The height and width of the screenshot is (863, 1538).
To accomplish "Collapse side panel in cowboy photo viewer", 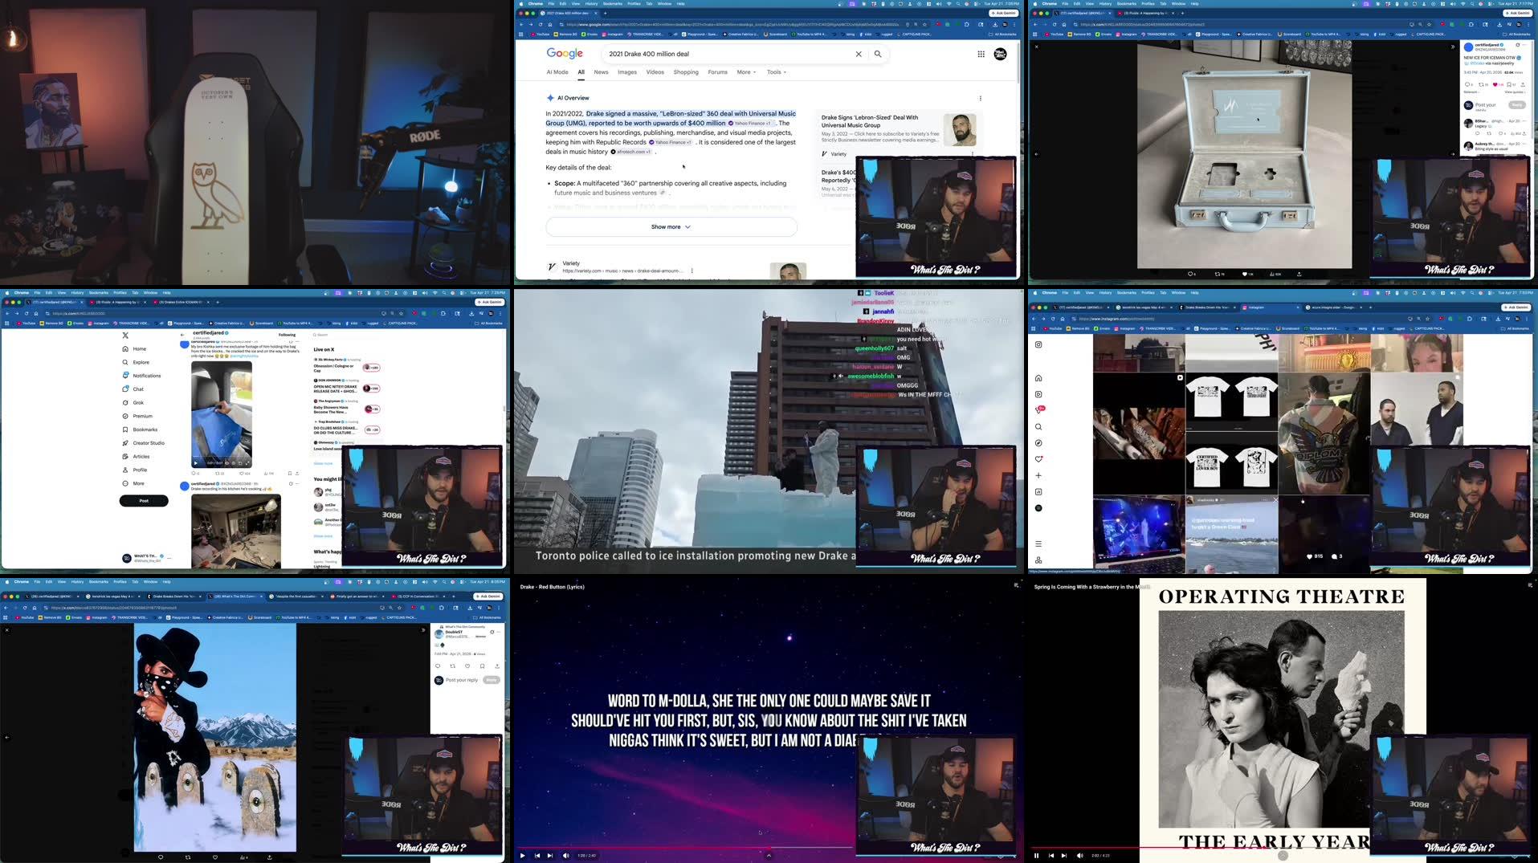I will click(x=423, y=630).
